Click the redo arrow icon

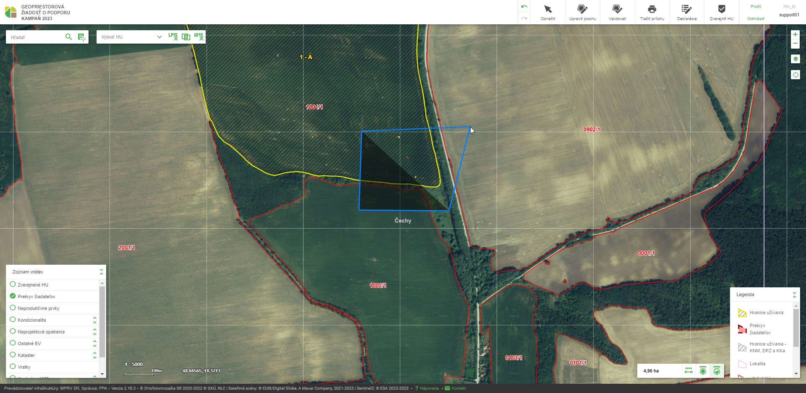pos(524,18)
